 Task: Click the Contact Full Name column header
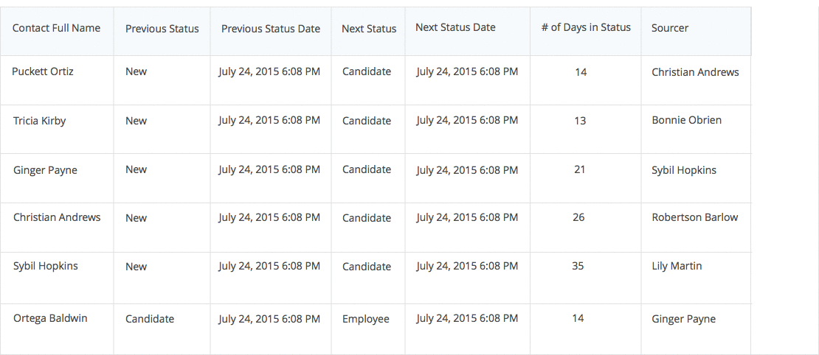tap(56, 28)
